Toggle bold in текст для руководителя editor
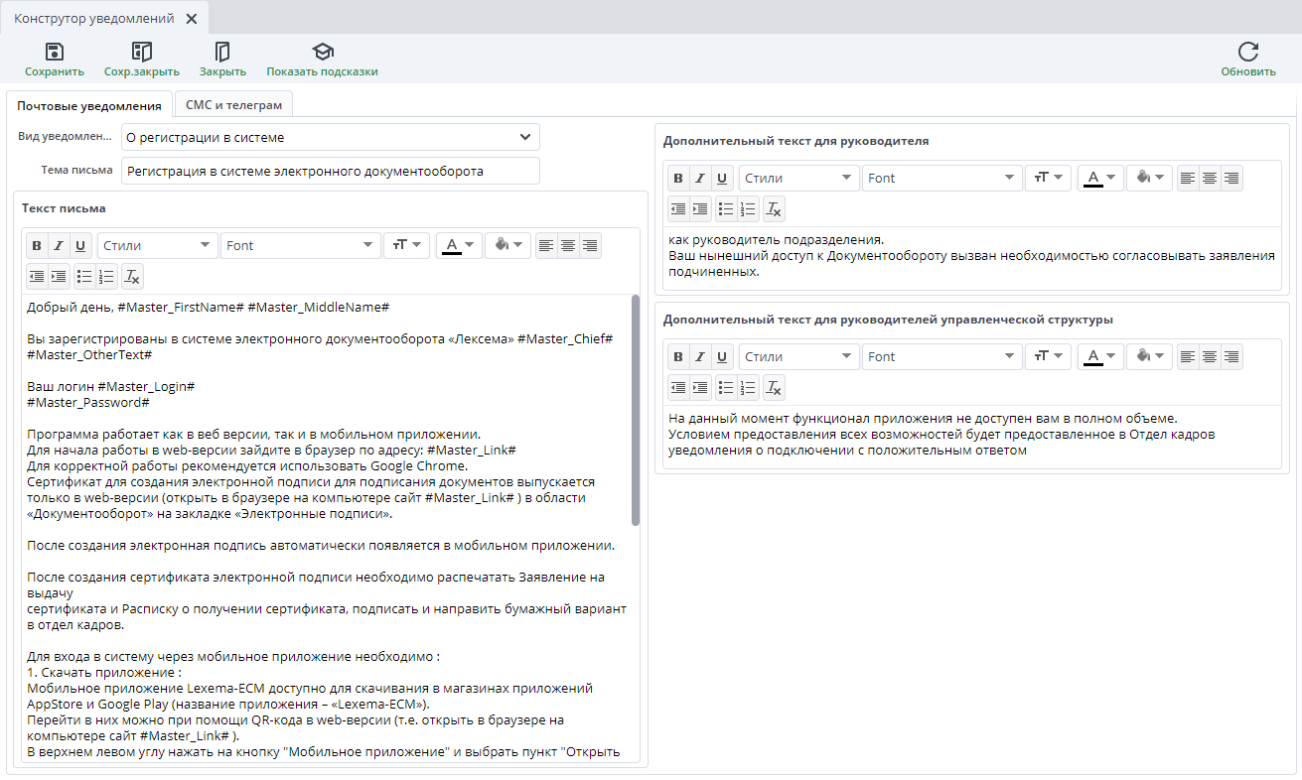This screenshot has height=780, width=1302. pos(678,179)
